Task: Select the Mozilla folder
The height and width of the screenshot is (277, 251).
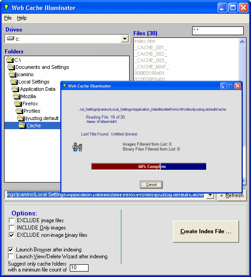Action: point(28,96)
